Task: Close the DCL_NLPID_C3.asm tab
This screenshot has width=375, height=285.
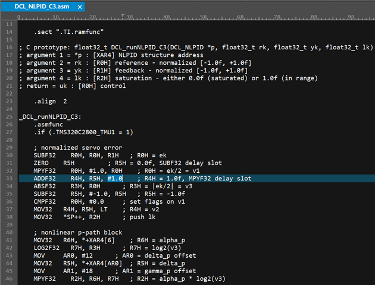Action: pos(80,7)
